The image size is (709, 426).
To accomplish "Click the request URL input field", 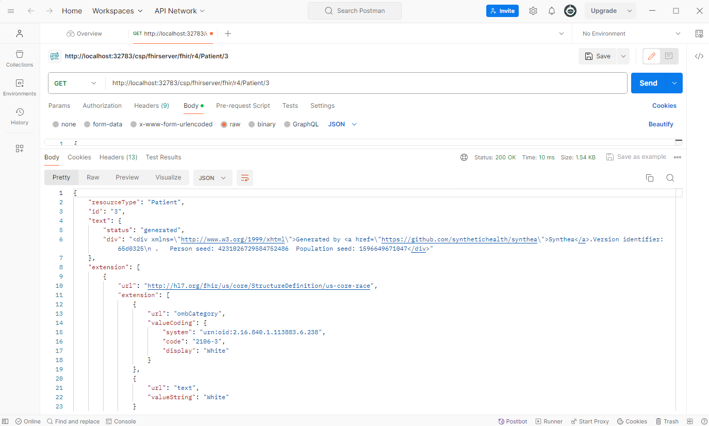I will pyautogui.click(x=361, y=83).
